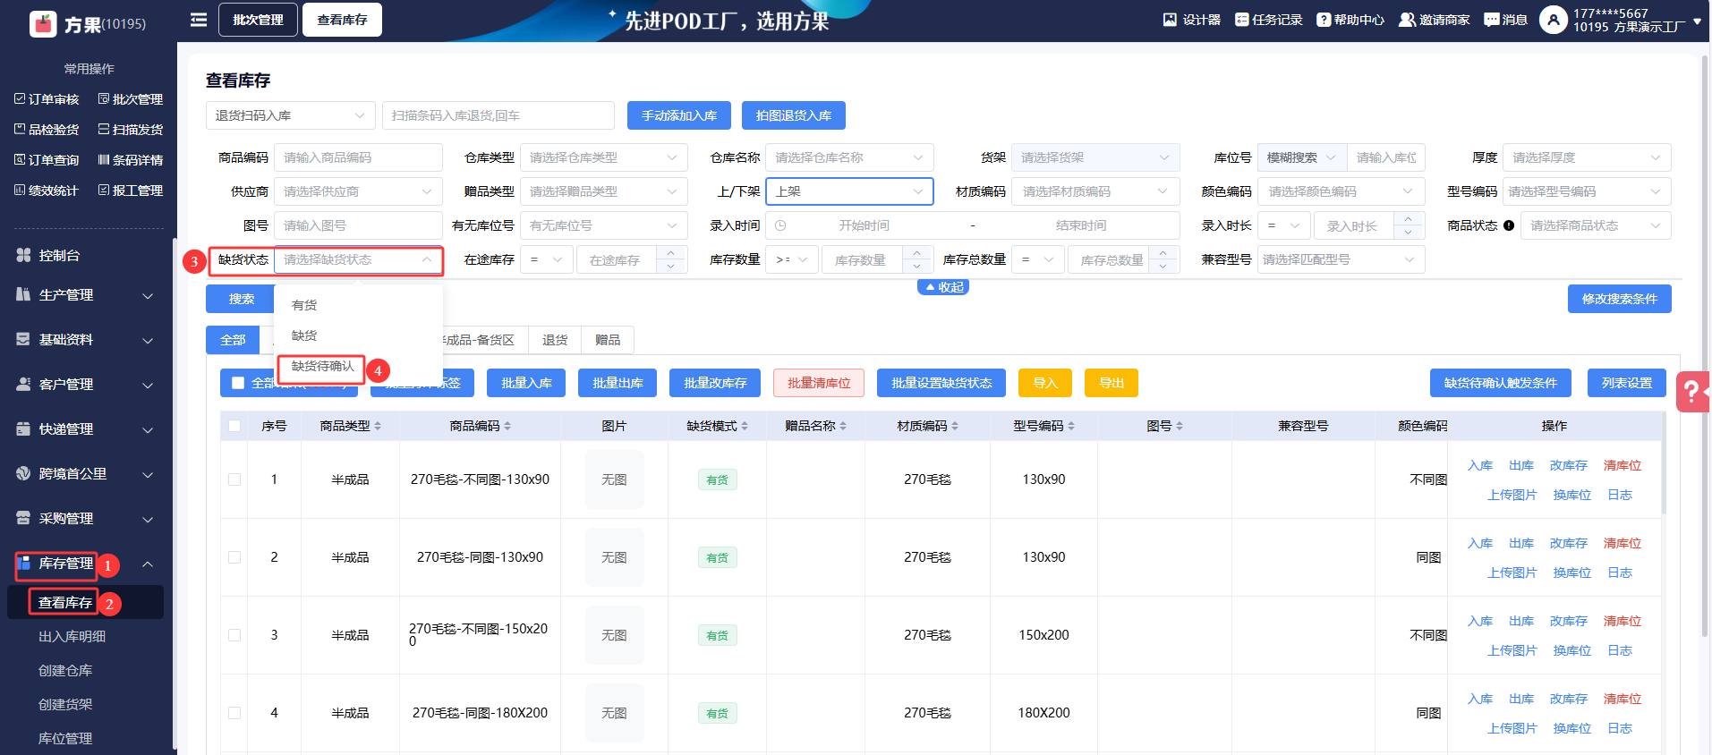Image resolution: width=1712 pixels, height=755 pixels.
Task: Open the 帮助中心 help center
Action: click(x=1350, y=20)
